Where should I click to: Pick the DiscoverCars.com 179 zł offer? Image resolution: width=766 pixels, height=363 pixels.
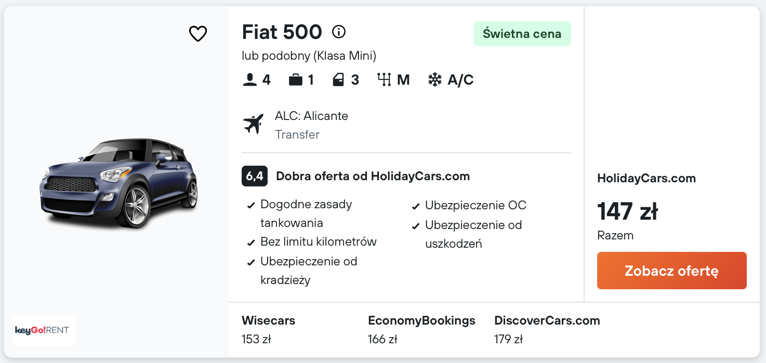point(547,330)
